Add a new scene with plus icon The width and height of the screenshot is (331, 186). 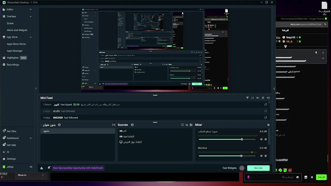click(59, 125)
